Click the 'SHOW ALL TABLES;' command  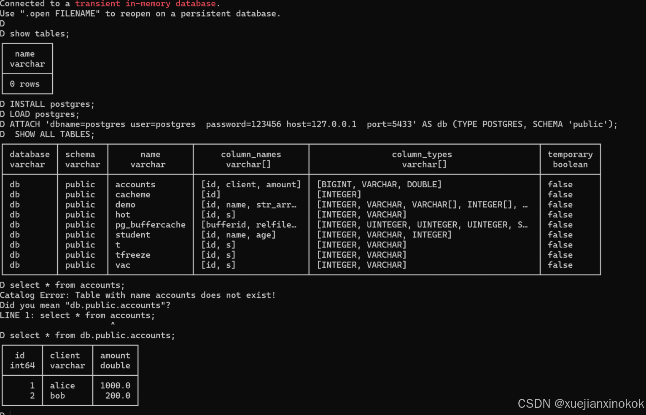(x=55, y=135)
